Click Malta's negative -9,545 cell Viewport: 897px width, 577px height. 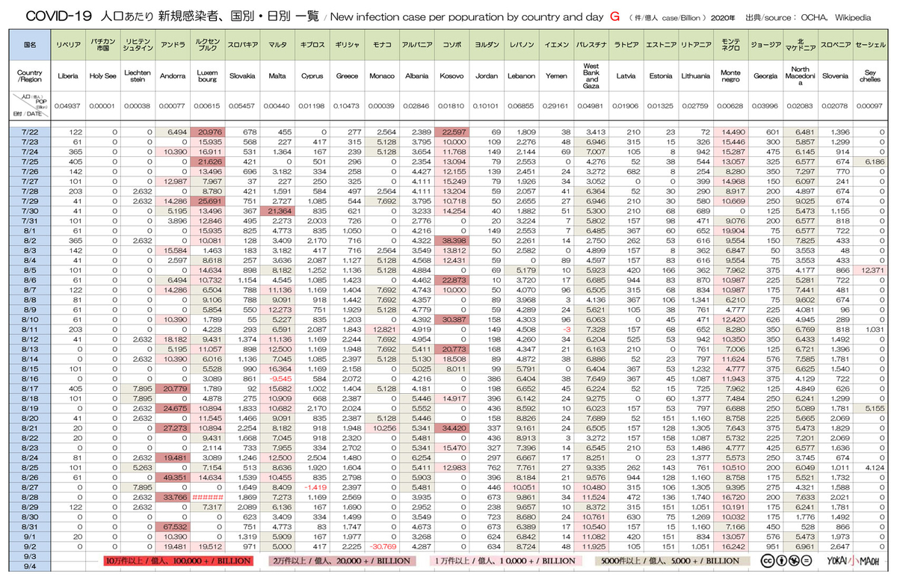point(277,378)
